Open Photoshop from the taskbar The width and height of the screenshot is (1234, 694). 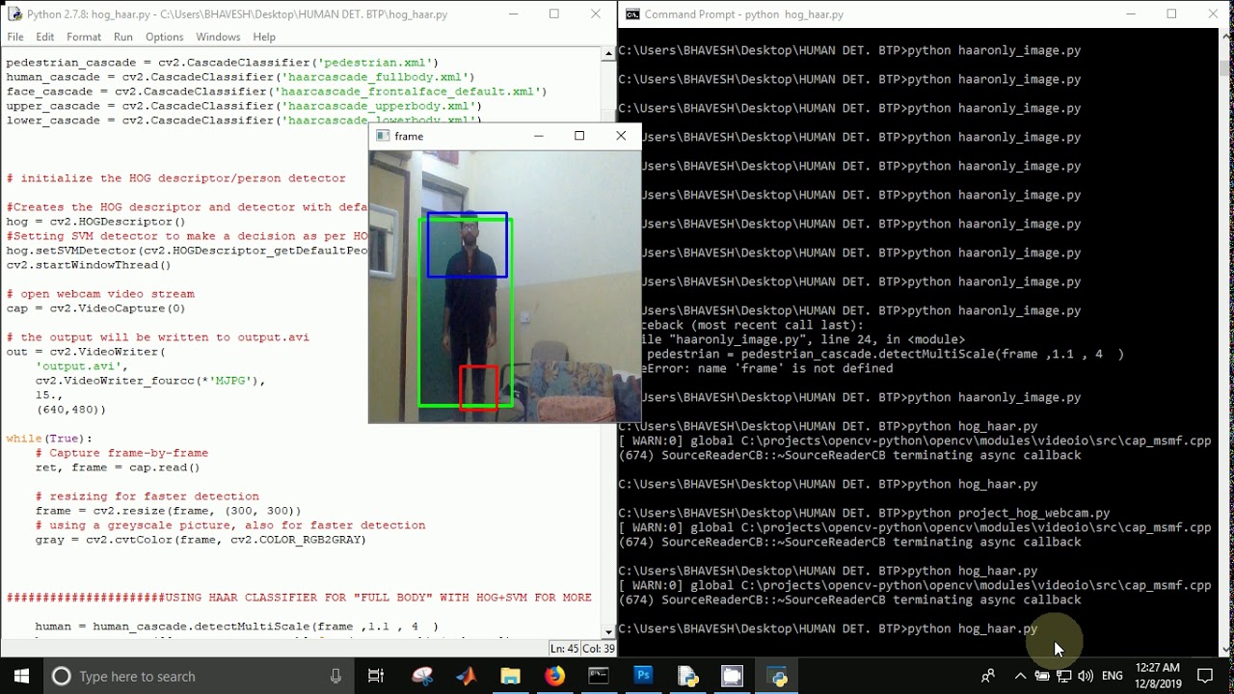pos(643,677)
